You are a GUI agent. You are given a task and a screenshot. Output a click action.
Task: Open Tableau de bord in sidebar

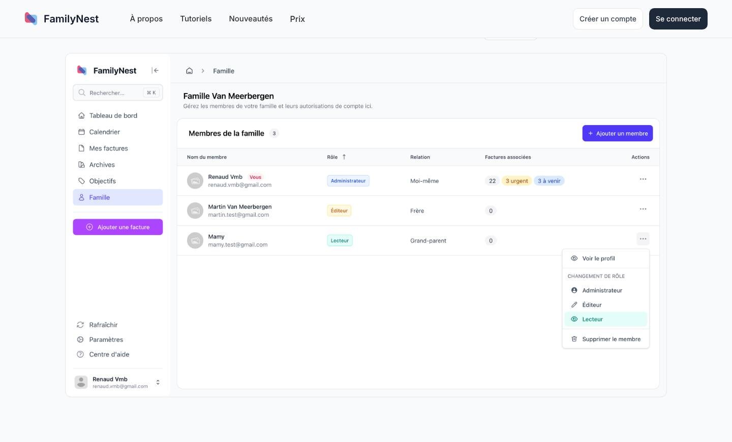click(x=118, y=115)
